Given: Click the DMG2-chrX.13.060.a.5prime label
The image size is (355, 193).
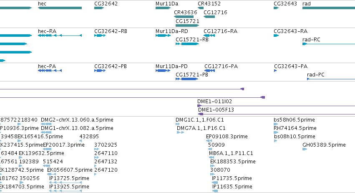Looking at the screenshot, I should 77,120.
